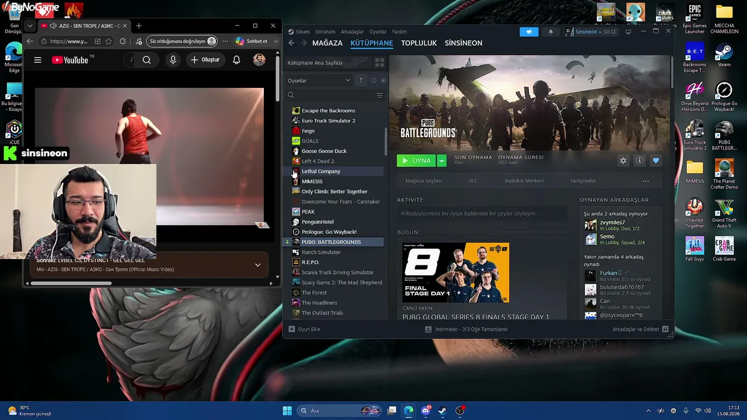Screen dimensions: 747x420
Task: Switch to TOPLULUK tab
Action: point(419,43)
